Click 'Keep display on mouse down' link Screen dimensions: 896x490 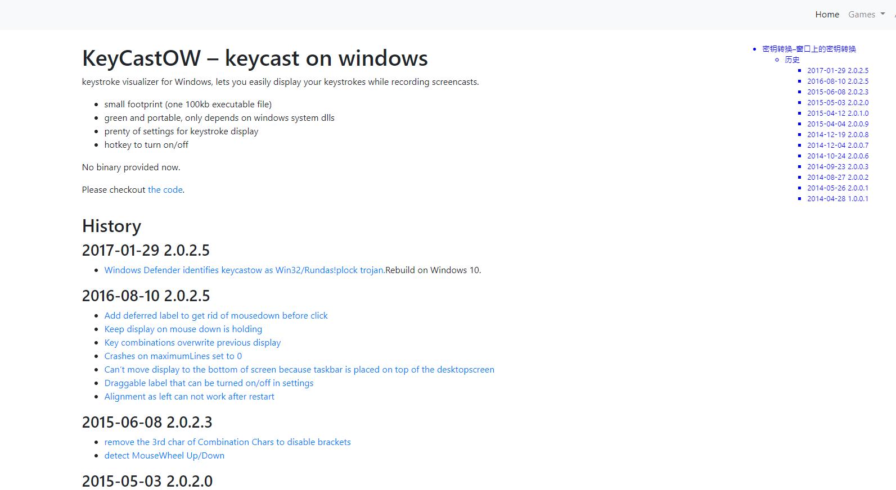point(183,329)
